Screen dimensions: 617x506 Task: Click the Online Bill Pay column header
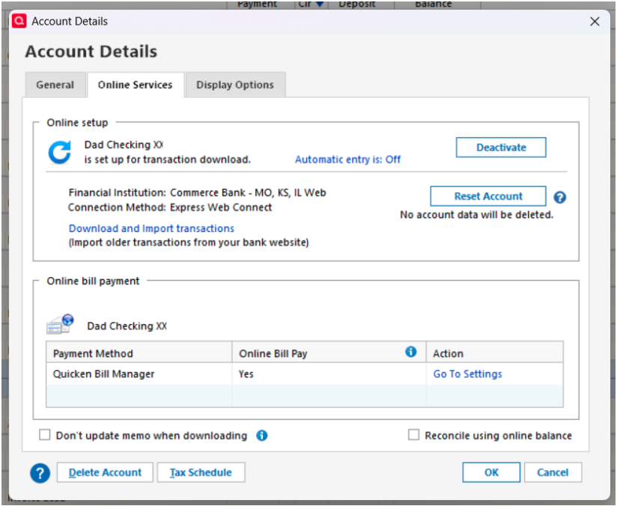(329, 353)
